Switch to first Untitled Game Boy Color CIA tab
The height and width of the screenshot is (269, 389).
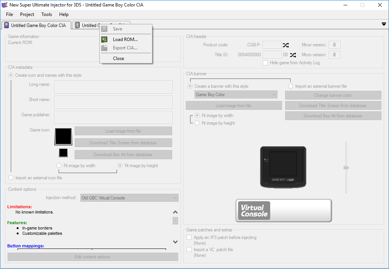tap(36, 25)
